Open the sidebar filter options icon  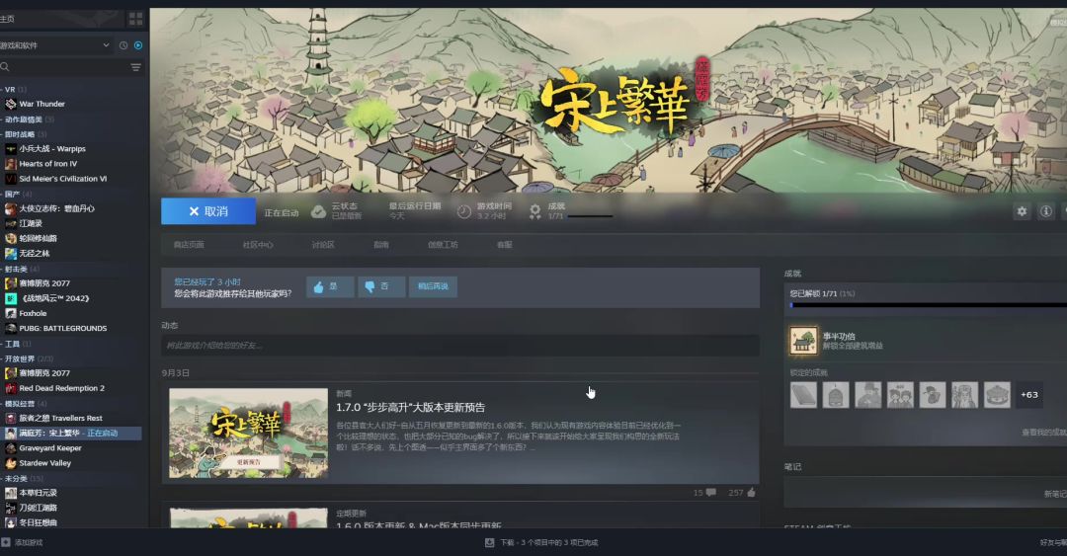(135, 67)
